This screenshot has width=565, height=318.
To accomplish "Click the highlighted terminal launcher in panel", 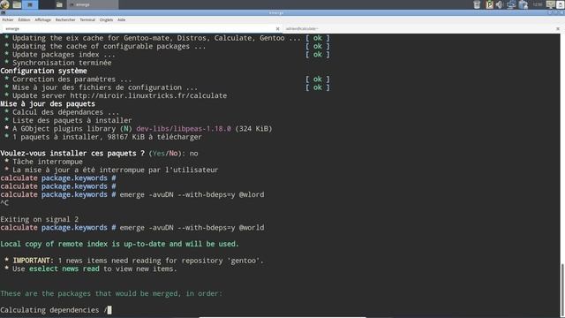I will click(30, 4).
